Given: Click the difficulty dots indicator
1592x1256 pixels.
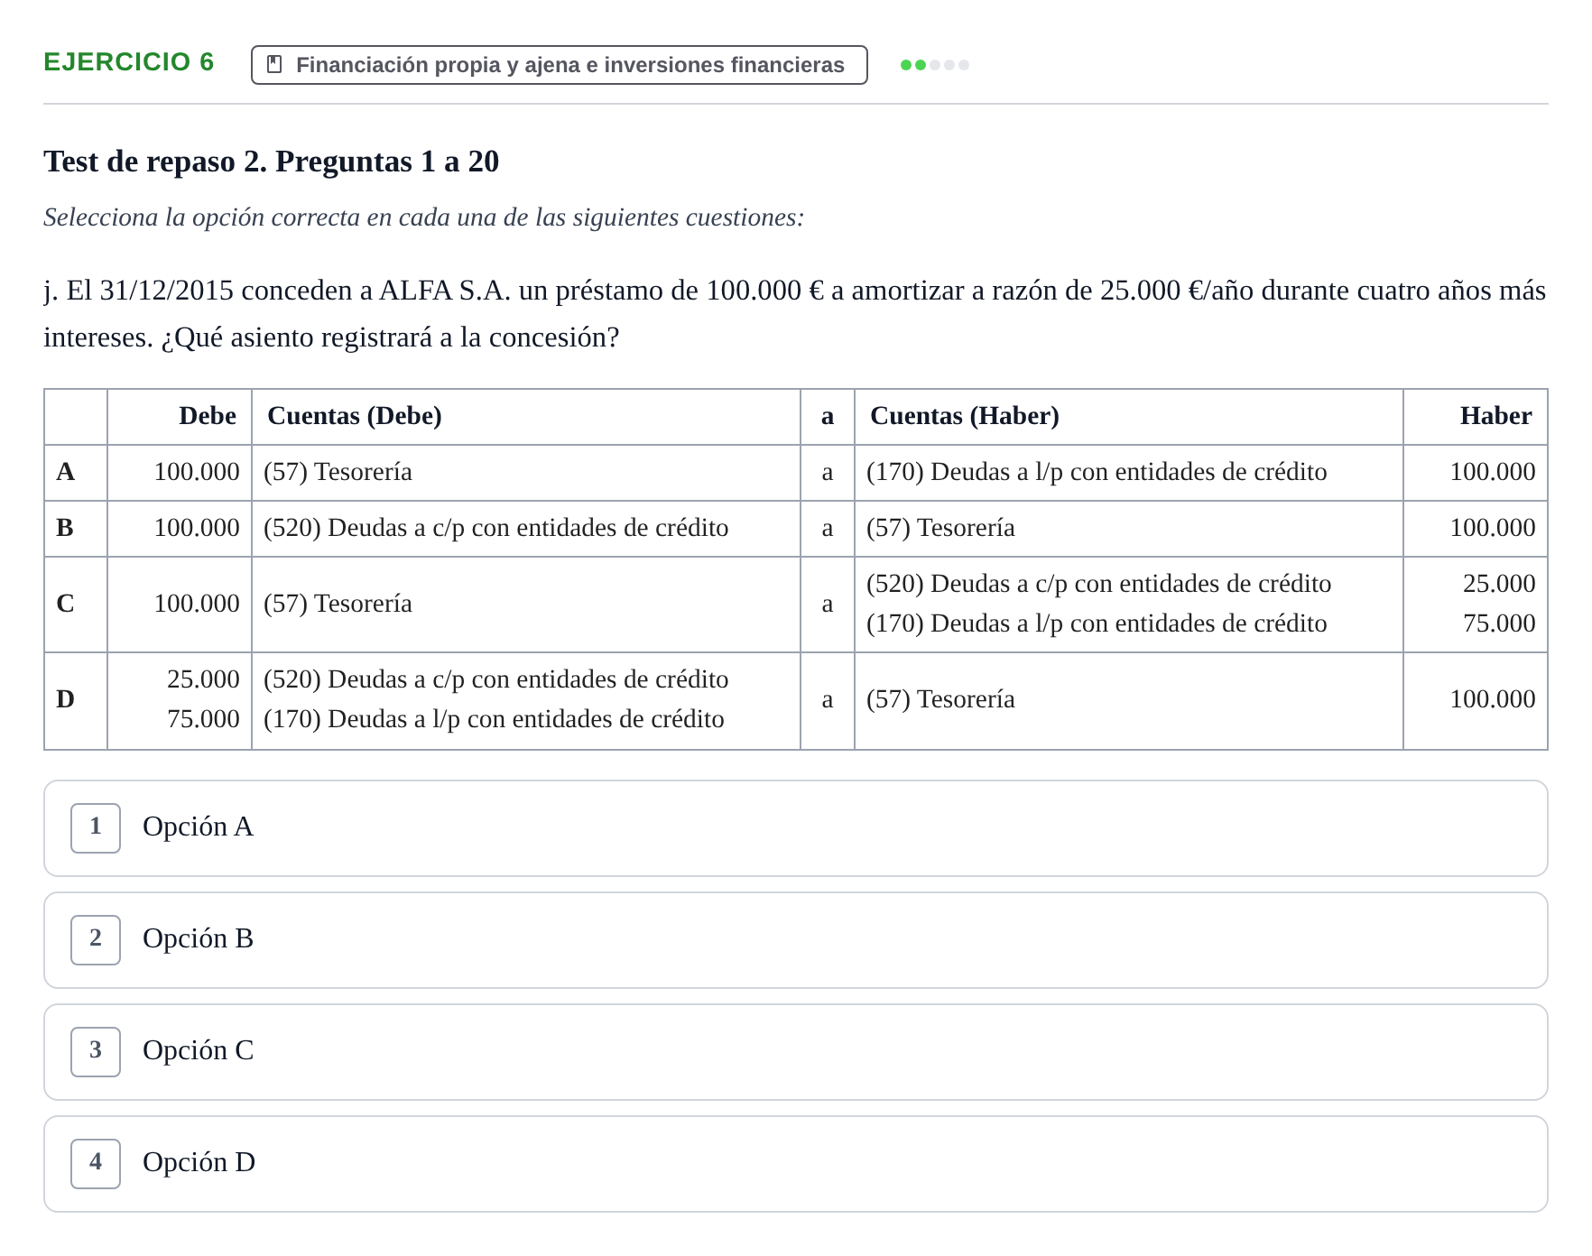Looking at the screenshot, I should (935, 65).
